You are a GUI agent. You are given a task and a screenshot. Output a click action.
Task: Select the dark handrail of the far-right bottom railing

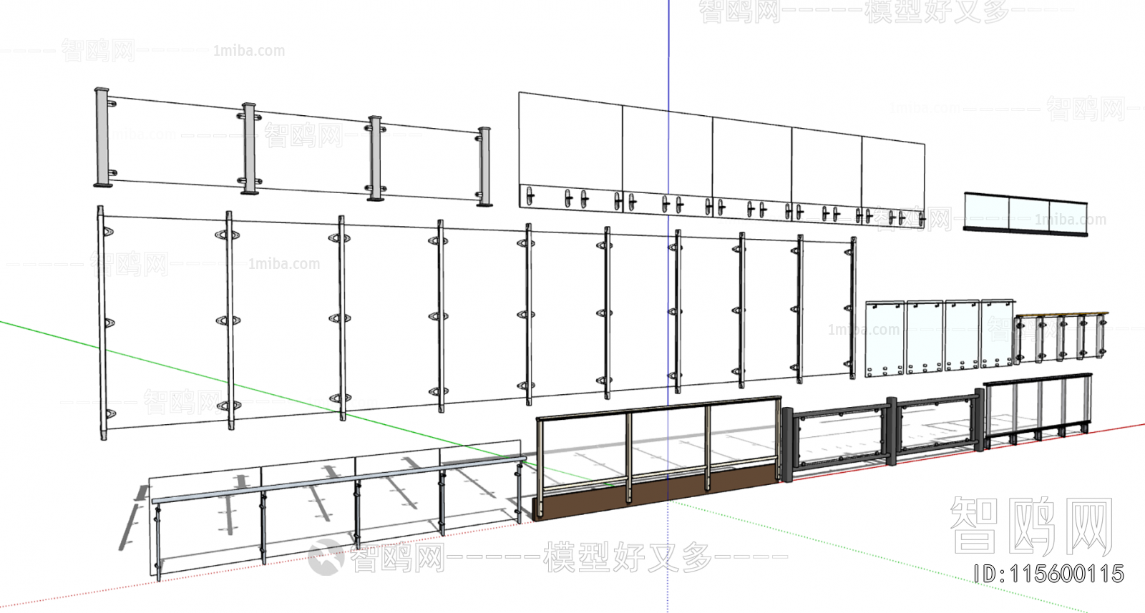point(1038,378)
